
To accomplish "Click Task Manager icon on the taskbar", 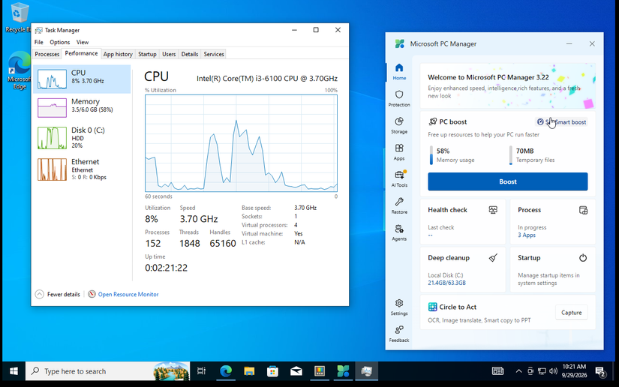I will pyautogui.click(x=367, y=371).
